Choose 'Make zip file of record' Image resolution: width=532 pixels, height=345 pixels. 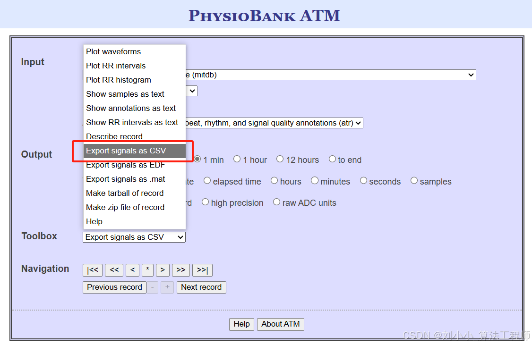pos(134,207)
